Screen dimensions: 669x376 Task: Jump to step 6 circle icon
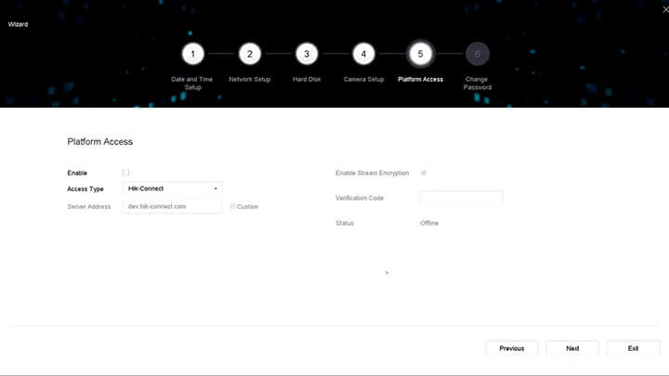point(478,54)
